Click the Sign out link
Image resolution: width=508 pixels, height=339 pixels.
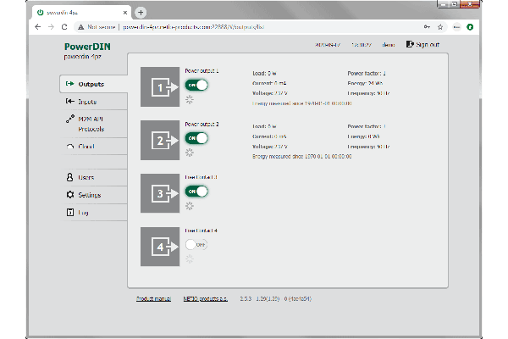pyautogui.click(x=422, y=44)
